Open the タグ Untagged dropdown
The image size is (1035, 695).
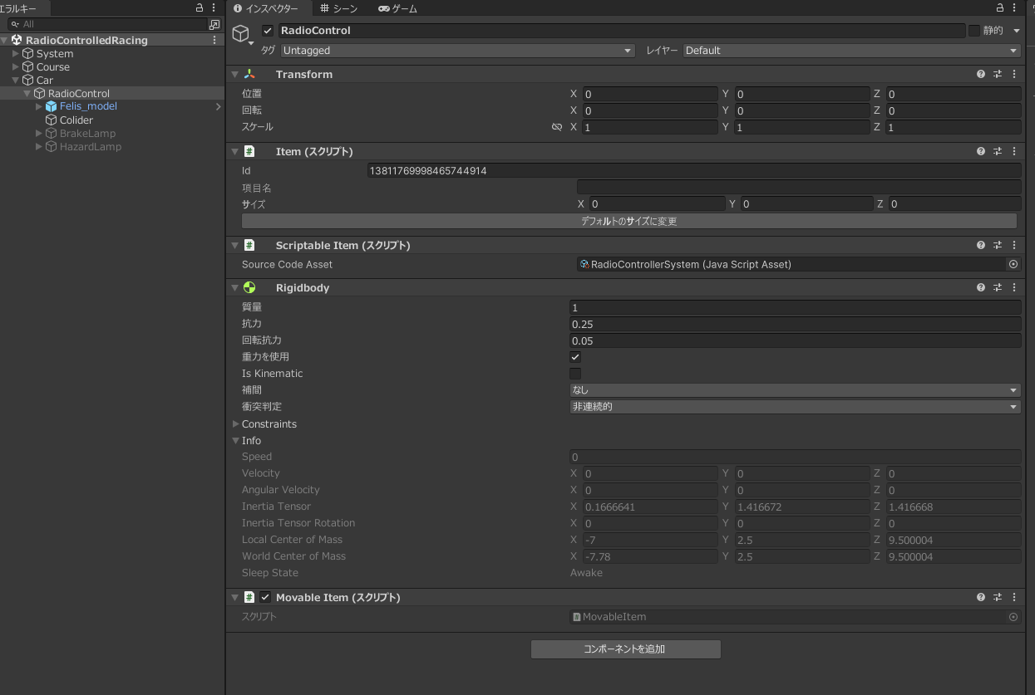click(458, 51)
